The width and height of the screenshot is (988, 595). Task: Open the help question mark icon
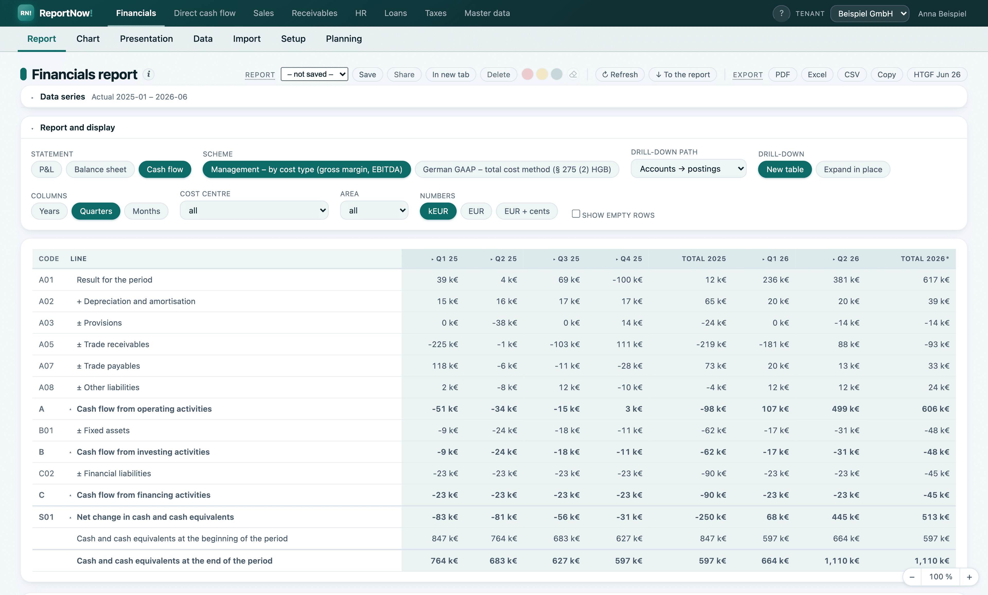tap(781, 14)
